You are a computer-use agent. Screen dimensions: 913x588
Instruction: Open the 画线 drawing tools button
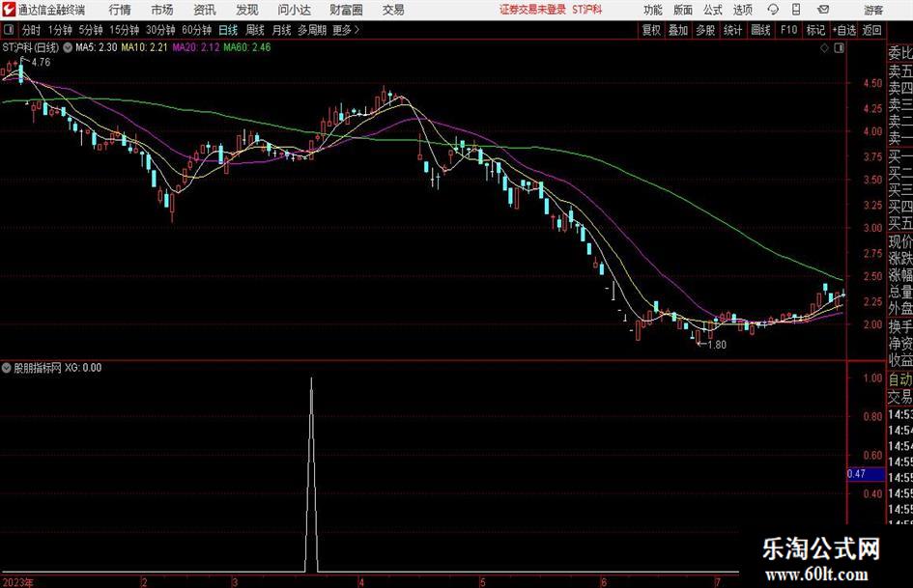[x=760, y=30]
